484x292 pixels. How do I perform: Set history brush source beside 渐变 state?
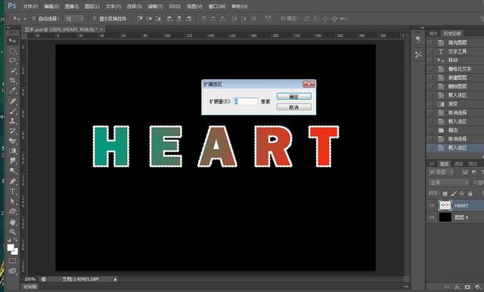(x=431, y=104)
